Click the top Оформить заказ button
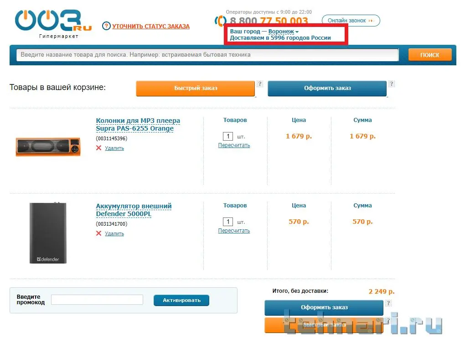This screenshot has width=465, height=349. (x=327, y=88)
